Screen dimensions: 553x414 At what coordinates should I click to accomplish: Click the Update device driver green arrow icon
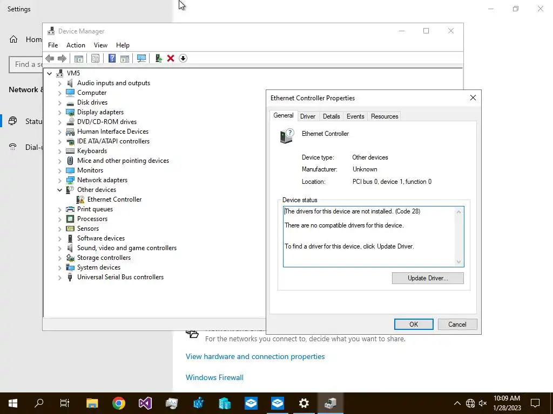tap(158, 58)
